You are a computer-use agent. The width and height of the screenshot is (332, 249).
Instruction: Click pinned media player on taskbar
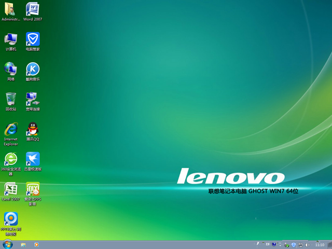click(x=36, y=244)
